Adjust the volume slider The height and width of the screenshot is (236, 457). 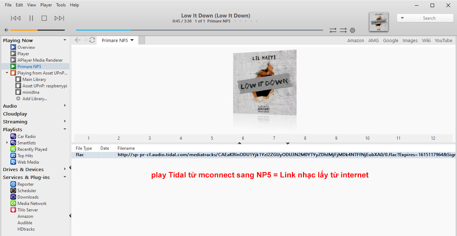(x=38, y=30)
